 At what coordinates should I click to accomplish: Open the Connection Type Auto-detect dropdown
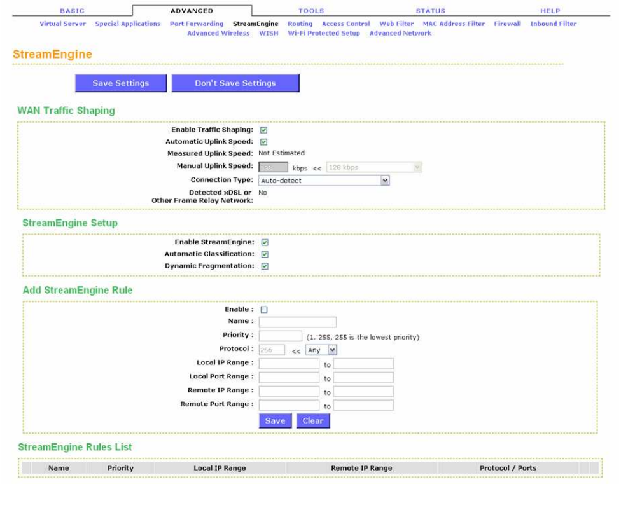pos(324,181)
